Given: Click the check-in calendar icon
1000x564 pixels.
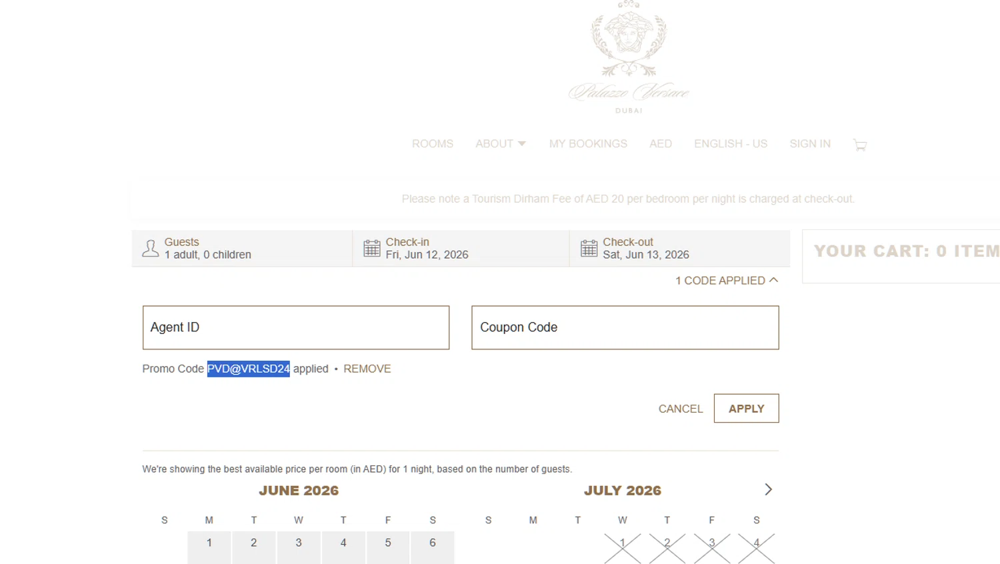Looking at the screenshot, I should point(372,249).
